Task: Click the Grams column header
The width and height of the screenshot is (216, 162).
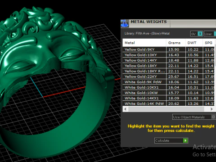Action: pyautogui.click(x=176, y=43)
